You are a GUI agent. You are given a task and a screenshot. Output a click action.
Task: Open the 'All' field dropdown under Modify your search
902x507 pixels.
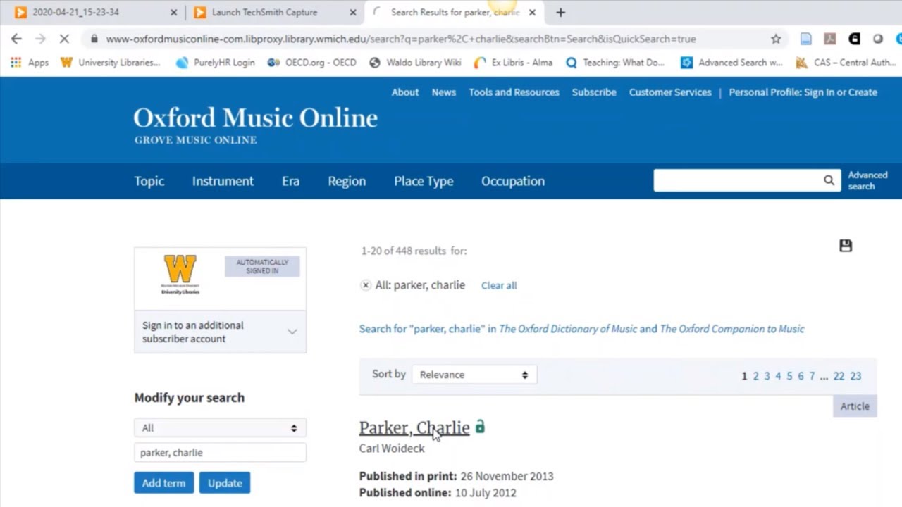coord(220,427)
